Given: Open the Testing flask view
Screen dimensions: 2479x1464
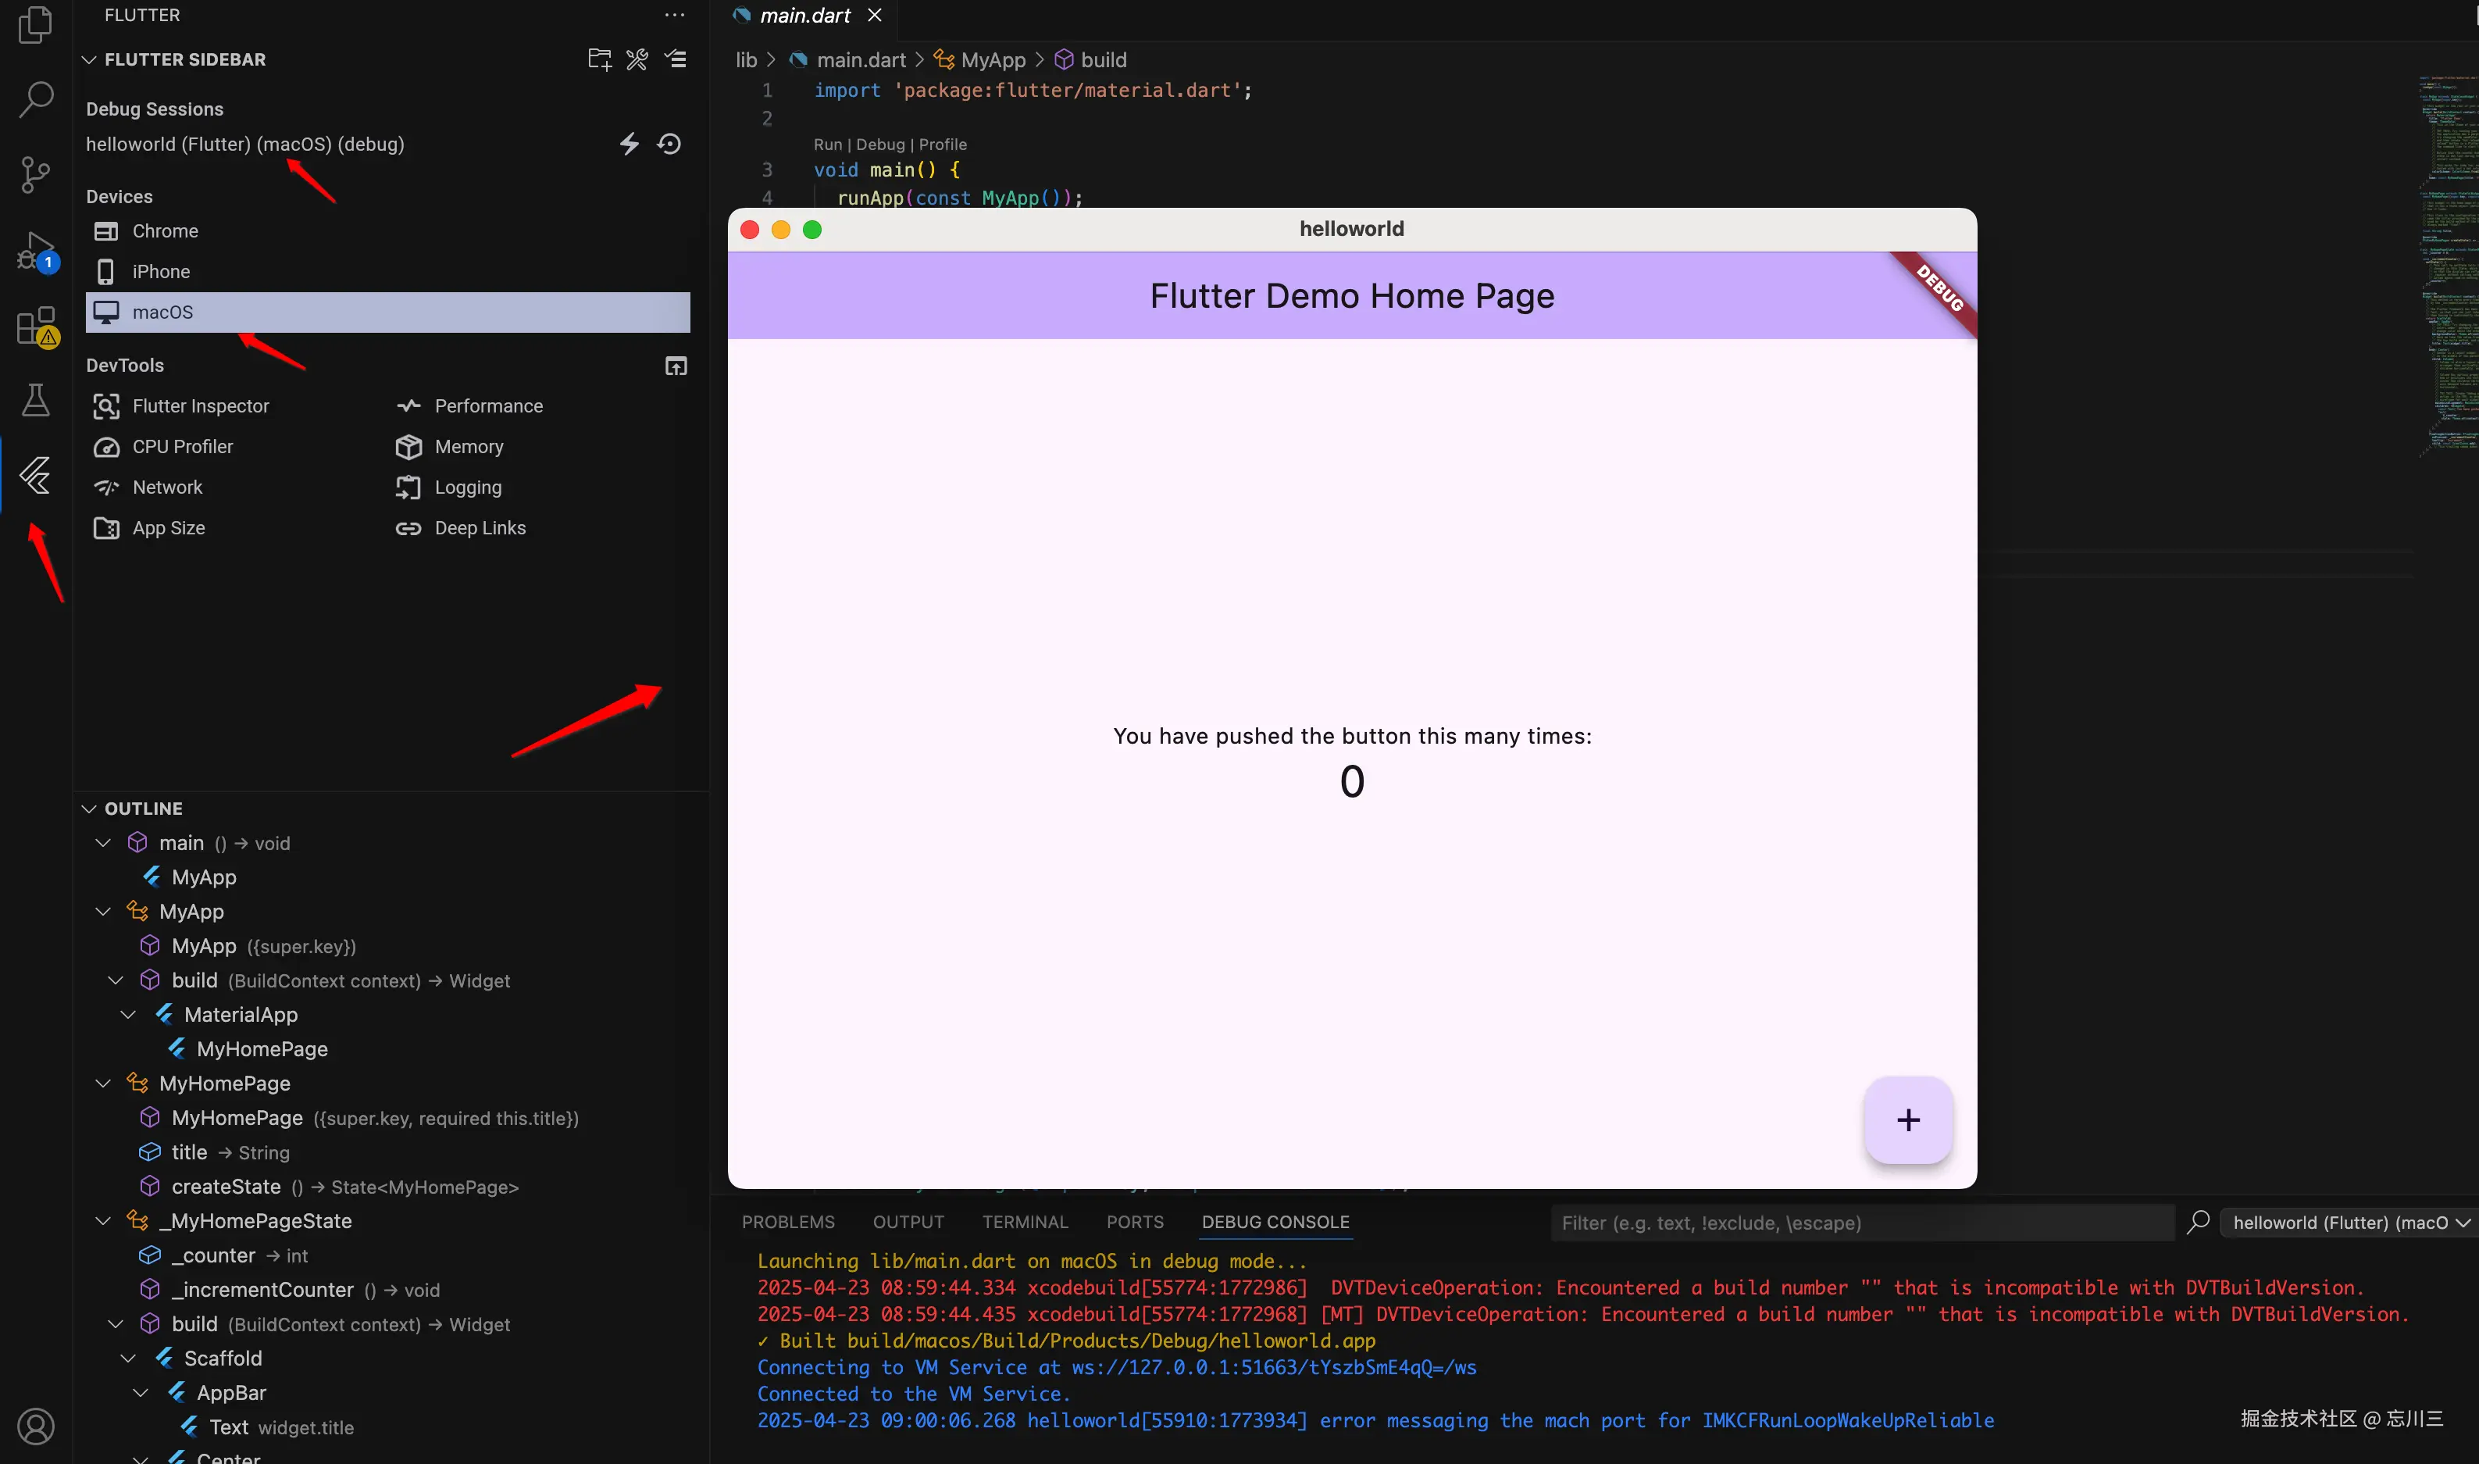Looking at the screenshot, I should coord(35,399).
